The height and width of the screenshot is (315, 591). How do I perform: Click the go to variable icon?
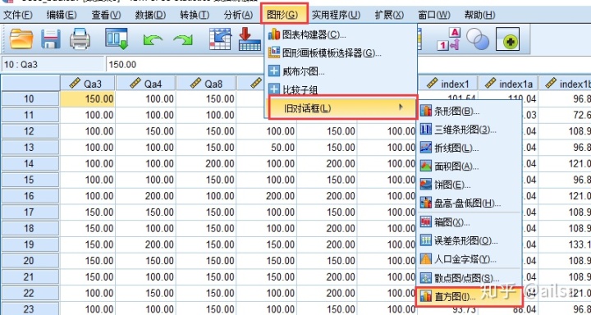coord(250,39)
